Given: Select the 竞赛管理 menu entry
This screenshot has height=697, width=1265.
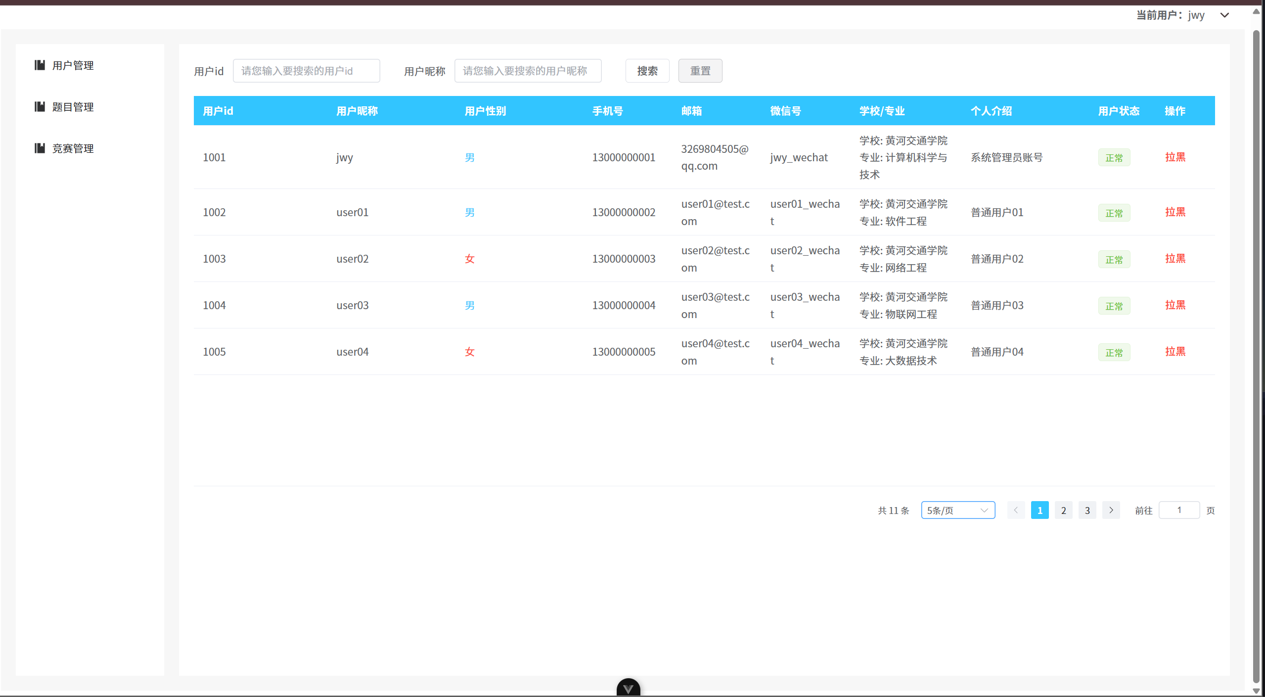Looking at the screenshot, I should (73, 148).
